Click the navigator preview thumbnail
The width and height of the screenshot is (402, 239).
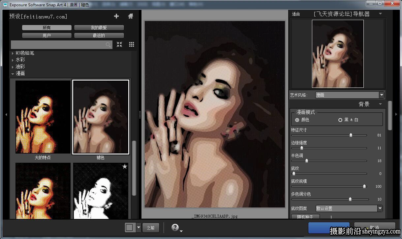[x=338, y=54]
